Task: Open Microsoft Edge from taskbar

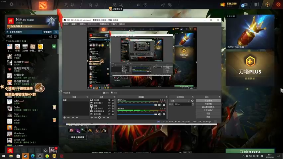Action: click(x=33, y=156)
